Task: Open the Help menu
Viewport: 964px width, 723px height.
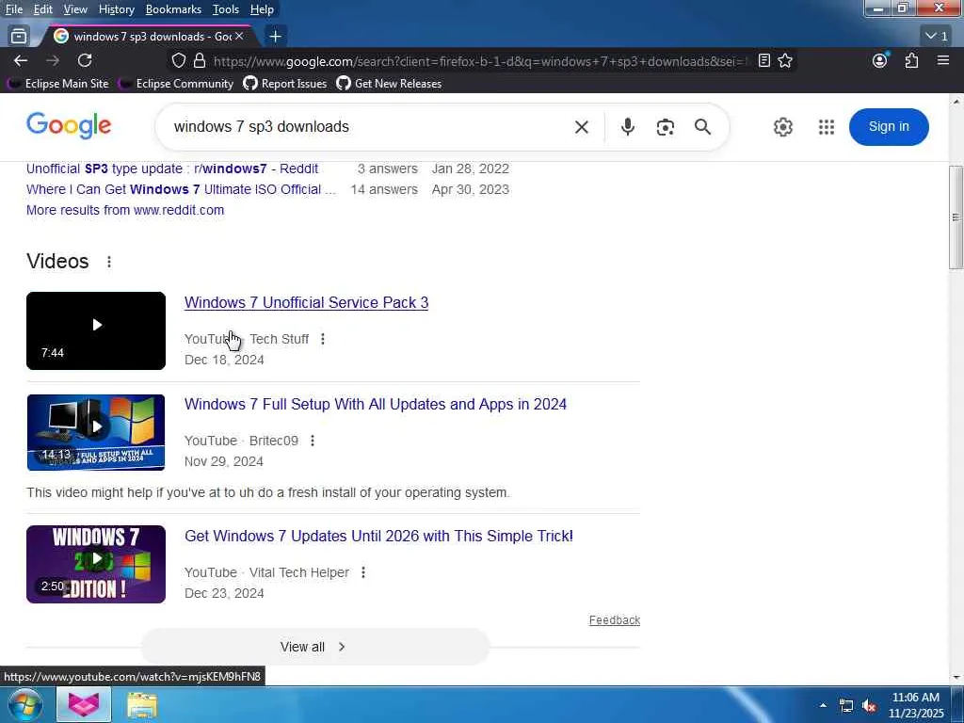Action: [262, 9]
